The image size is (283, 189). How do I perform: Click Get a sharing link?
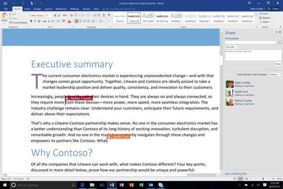point(235,174)
